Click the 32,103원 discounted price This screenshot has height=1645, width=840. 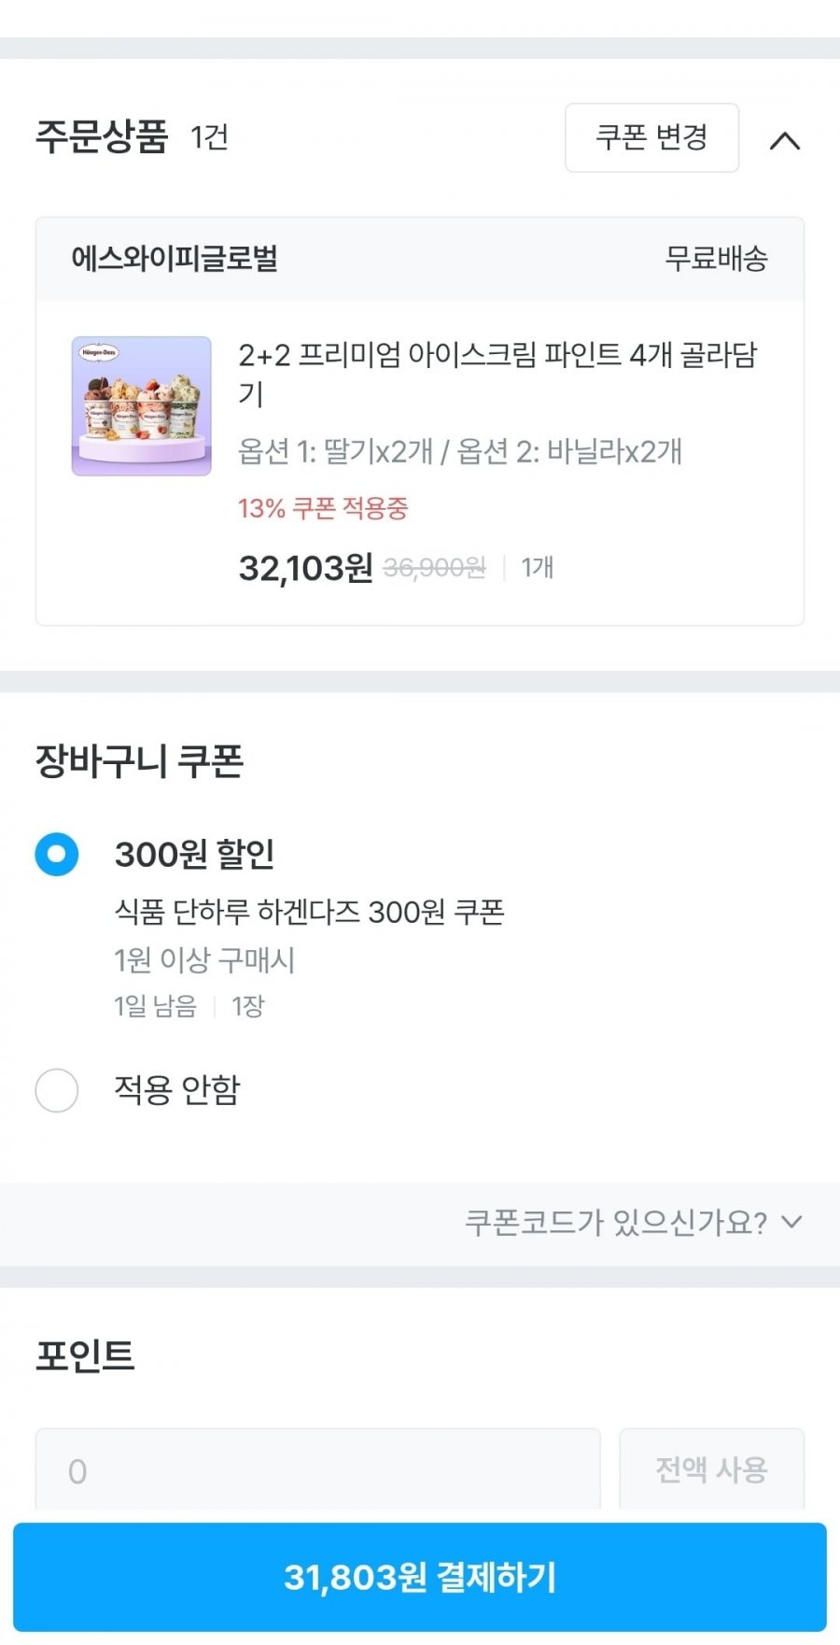point(305,567)
